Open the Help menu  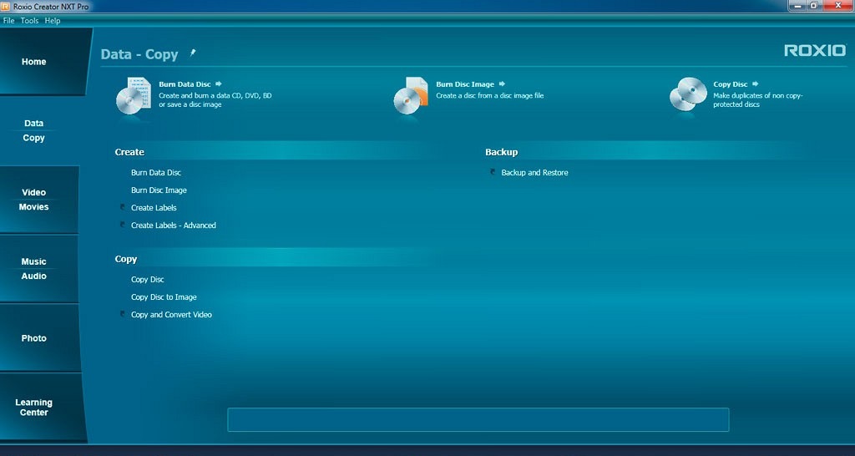53,21
